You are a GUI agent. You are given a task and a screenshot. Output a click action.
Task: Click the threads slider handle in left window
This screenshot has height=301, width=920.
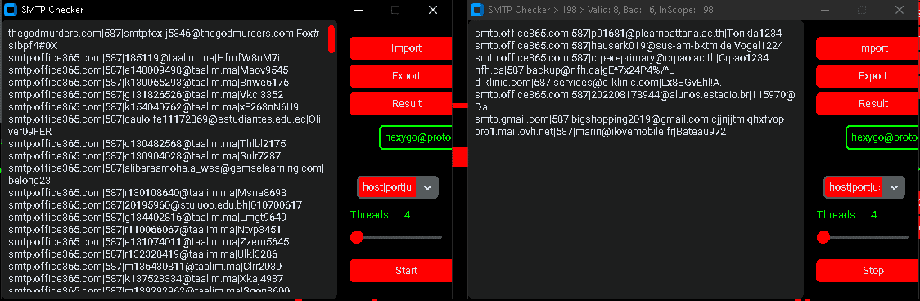(356, 237)
